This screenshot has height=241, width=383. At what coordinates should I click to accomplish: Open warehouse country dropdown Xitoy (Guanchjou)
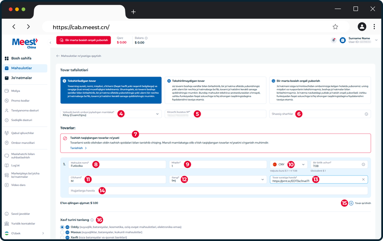pyautogui.click(x=111, y=114)
